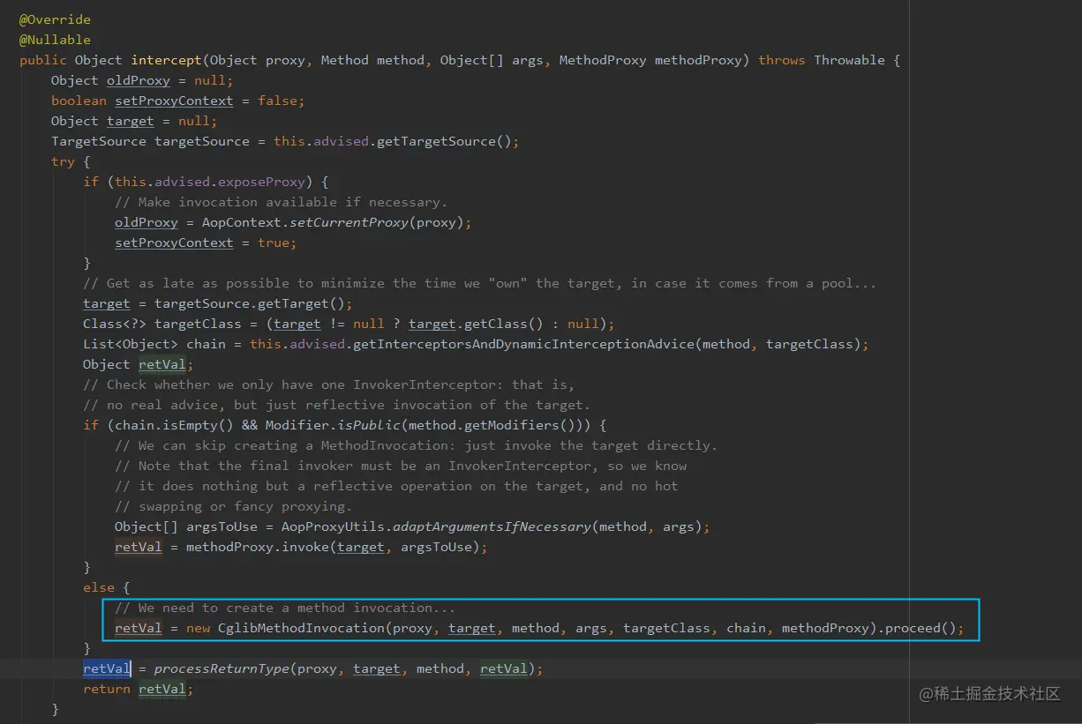
Task: Click comment 'Check whether we only have one InvokerInterceptor'
Action: (x=329, y=384)
